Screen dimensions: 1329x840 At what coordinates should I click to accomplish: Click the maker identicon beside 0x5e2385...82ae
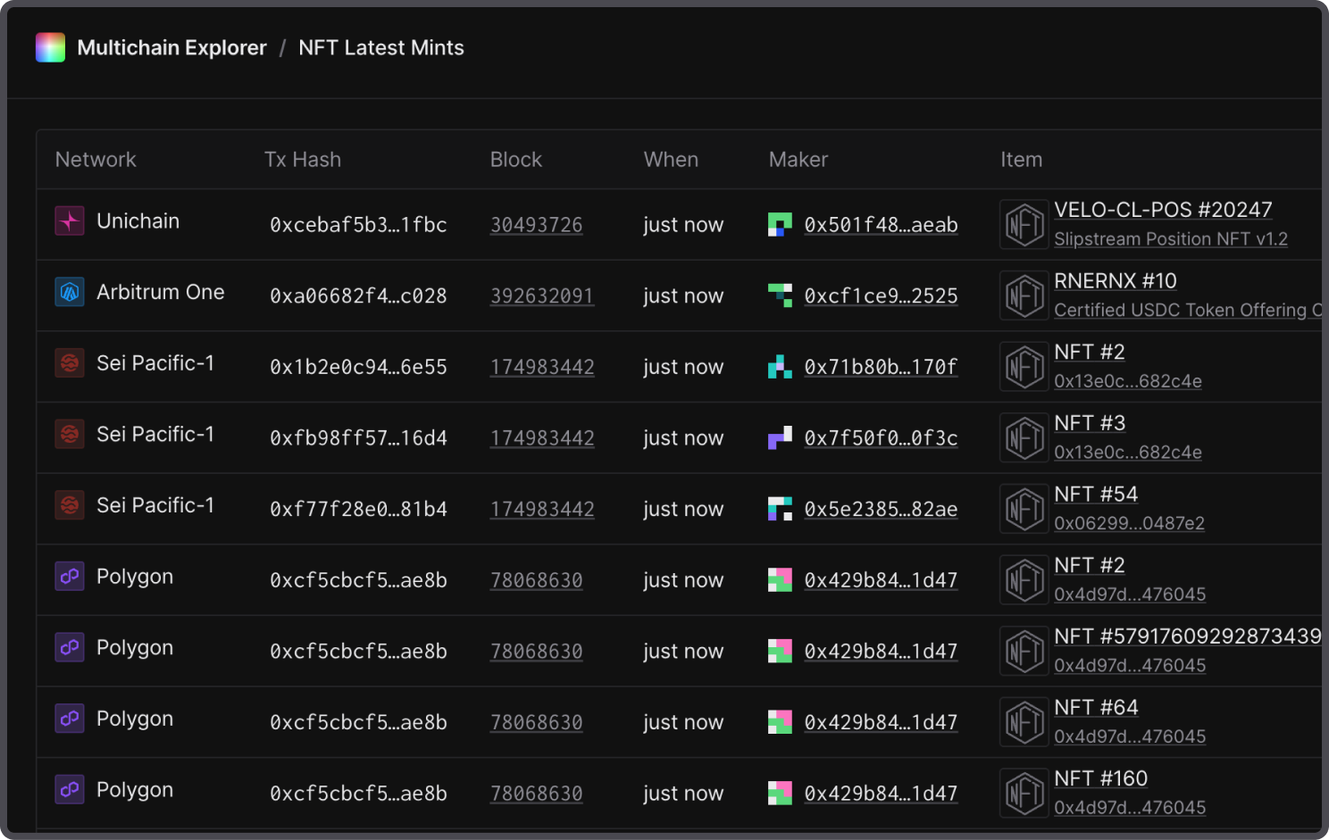click(780, 509)
